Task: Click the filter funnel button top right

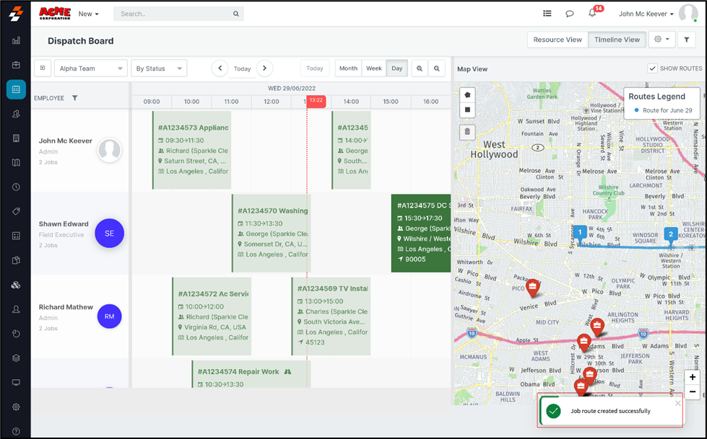Action: click(686, 40)
